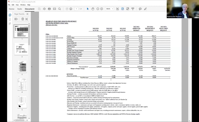
Task: Activate the Hand pan tool
Action: (93, 9)
